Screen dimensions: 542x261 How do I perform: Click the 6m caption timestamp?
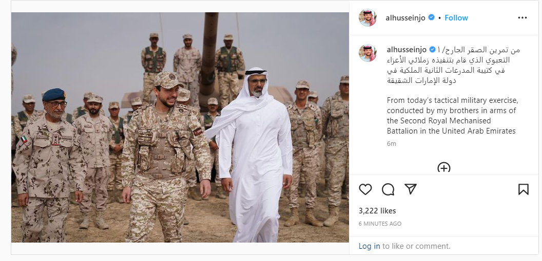(391, 144)
